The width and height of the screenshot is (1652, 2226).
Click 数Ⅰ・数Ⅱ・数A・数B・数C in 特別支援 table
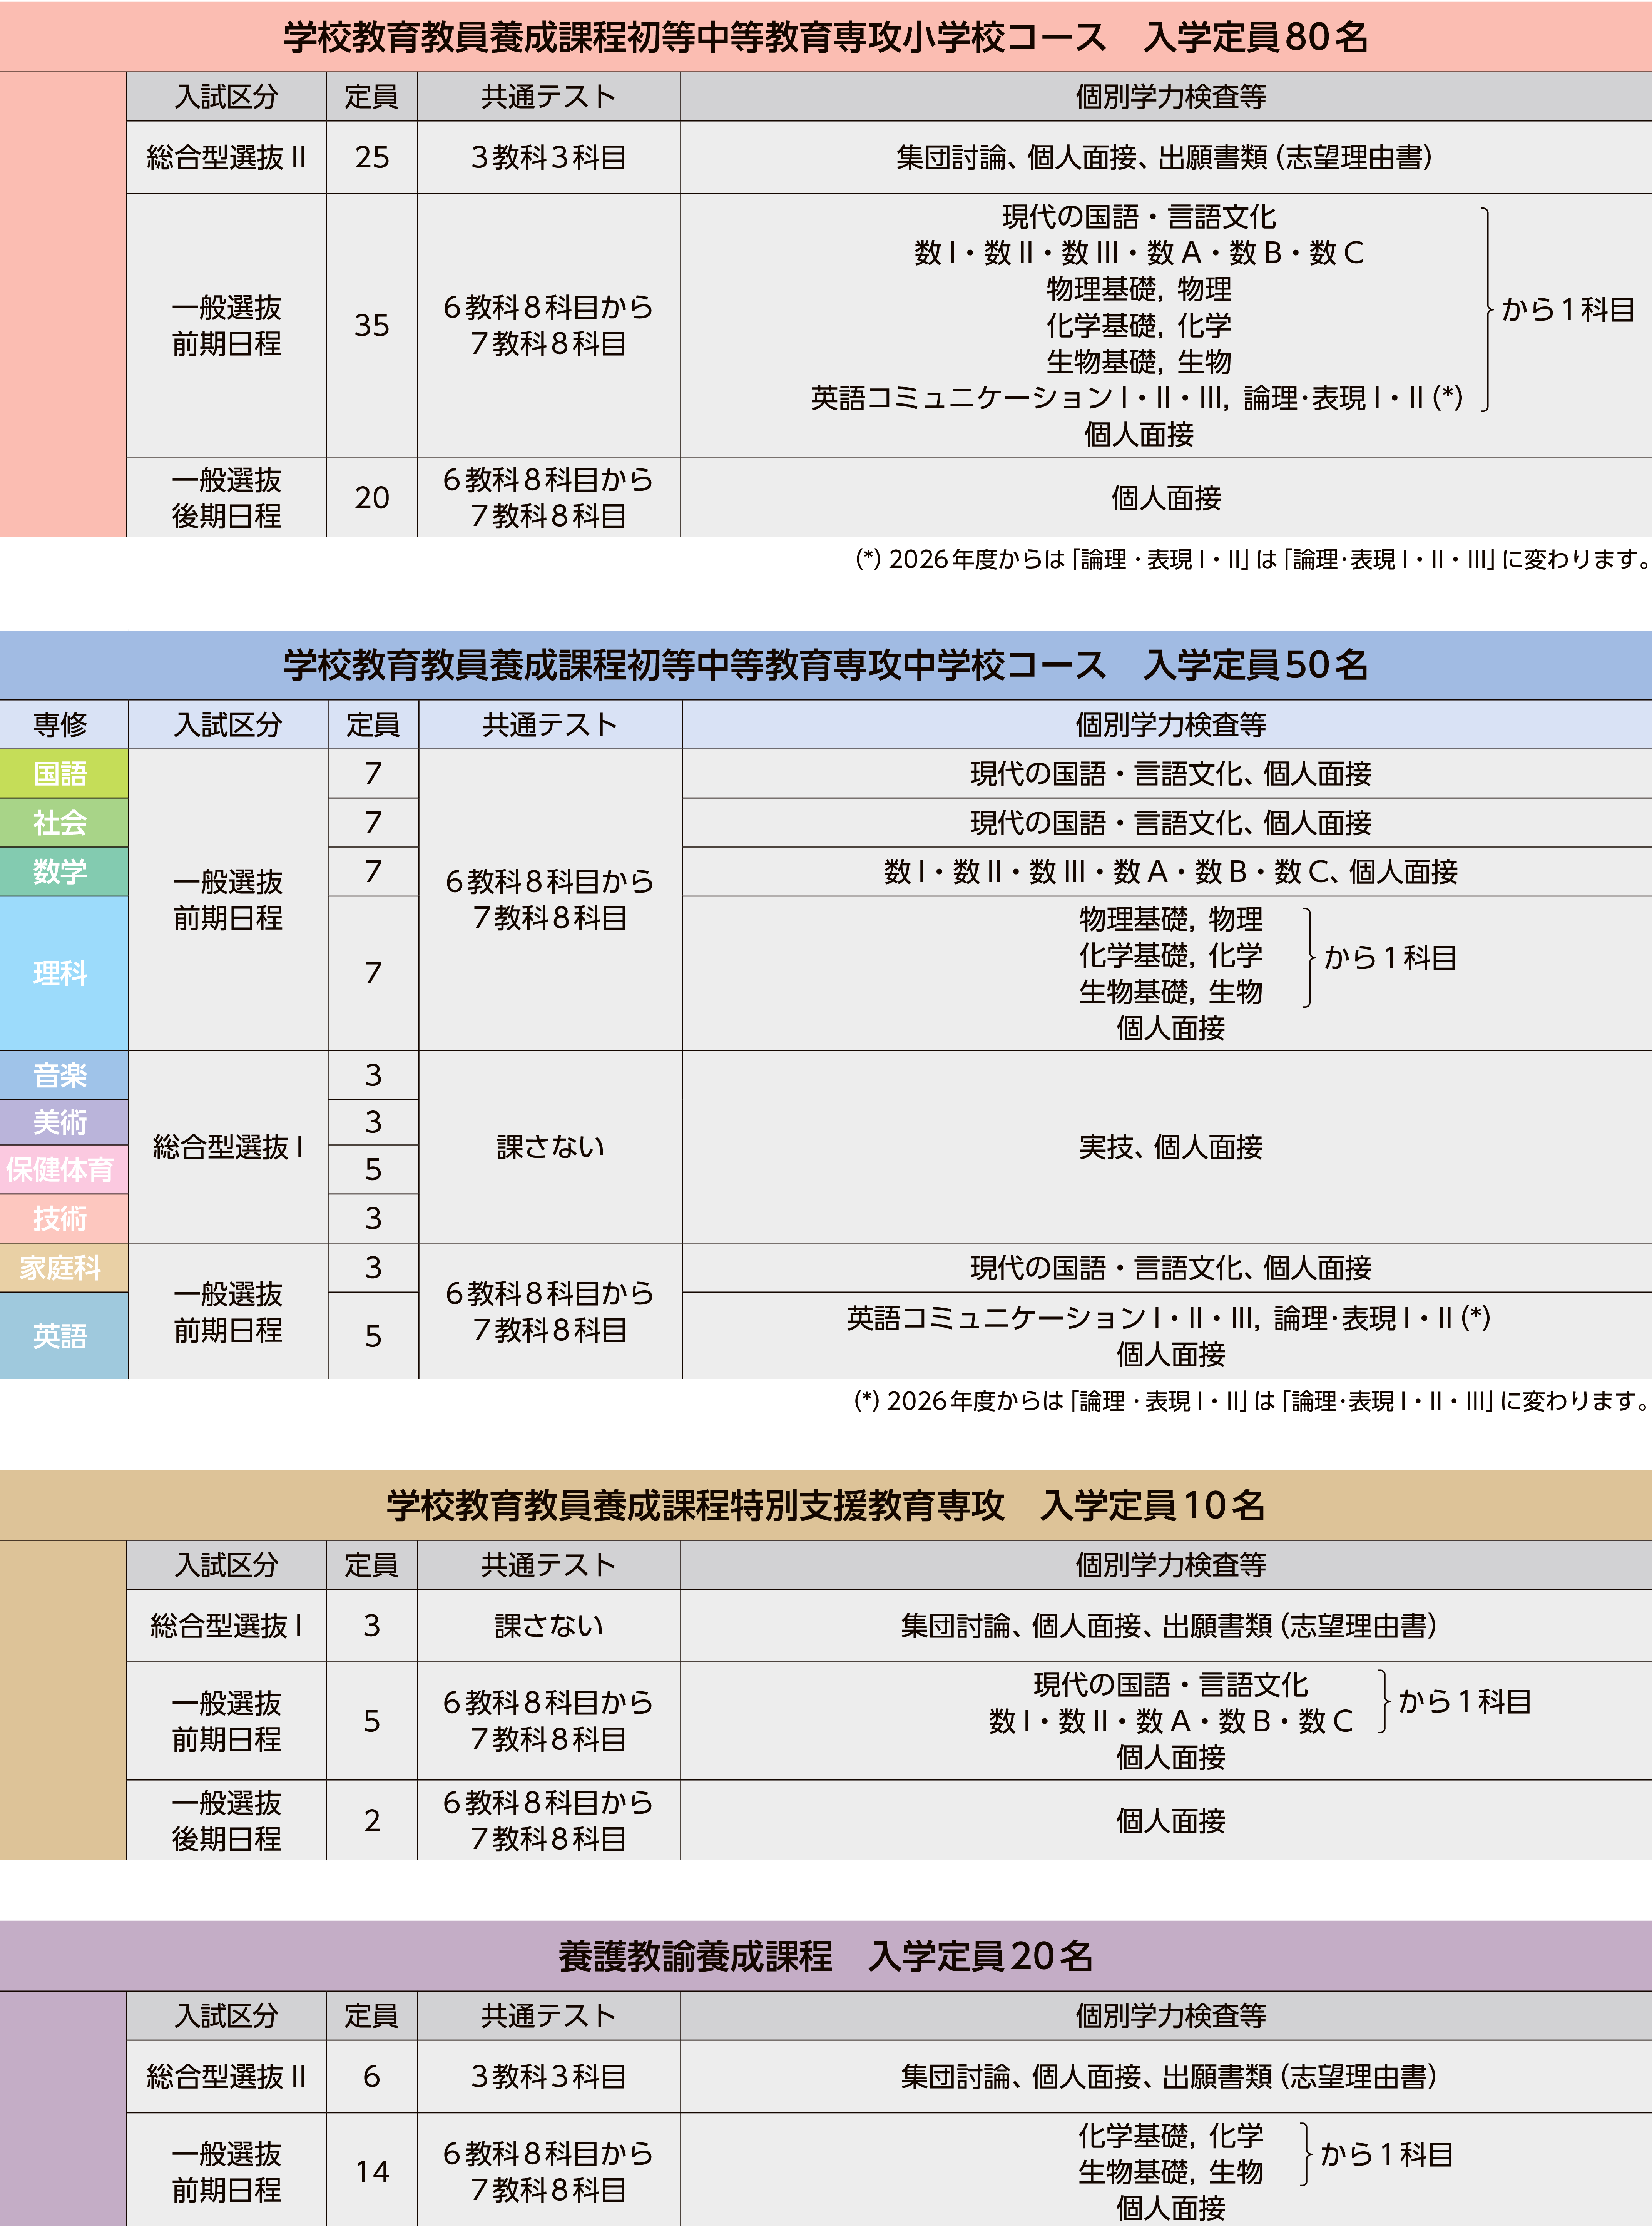(x=1170, y=1721)
